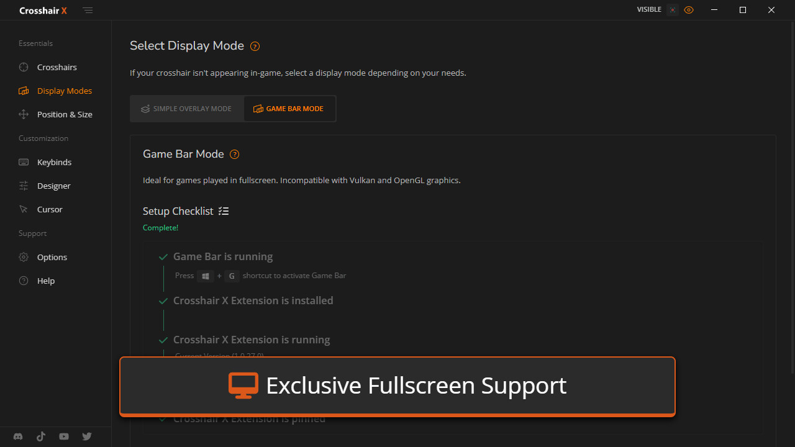The width and height of the screenshot is (795, 447).
Task: Click the Select Display Mode help icon
Action: point(255,47)
